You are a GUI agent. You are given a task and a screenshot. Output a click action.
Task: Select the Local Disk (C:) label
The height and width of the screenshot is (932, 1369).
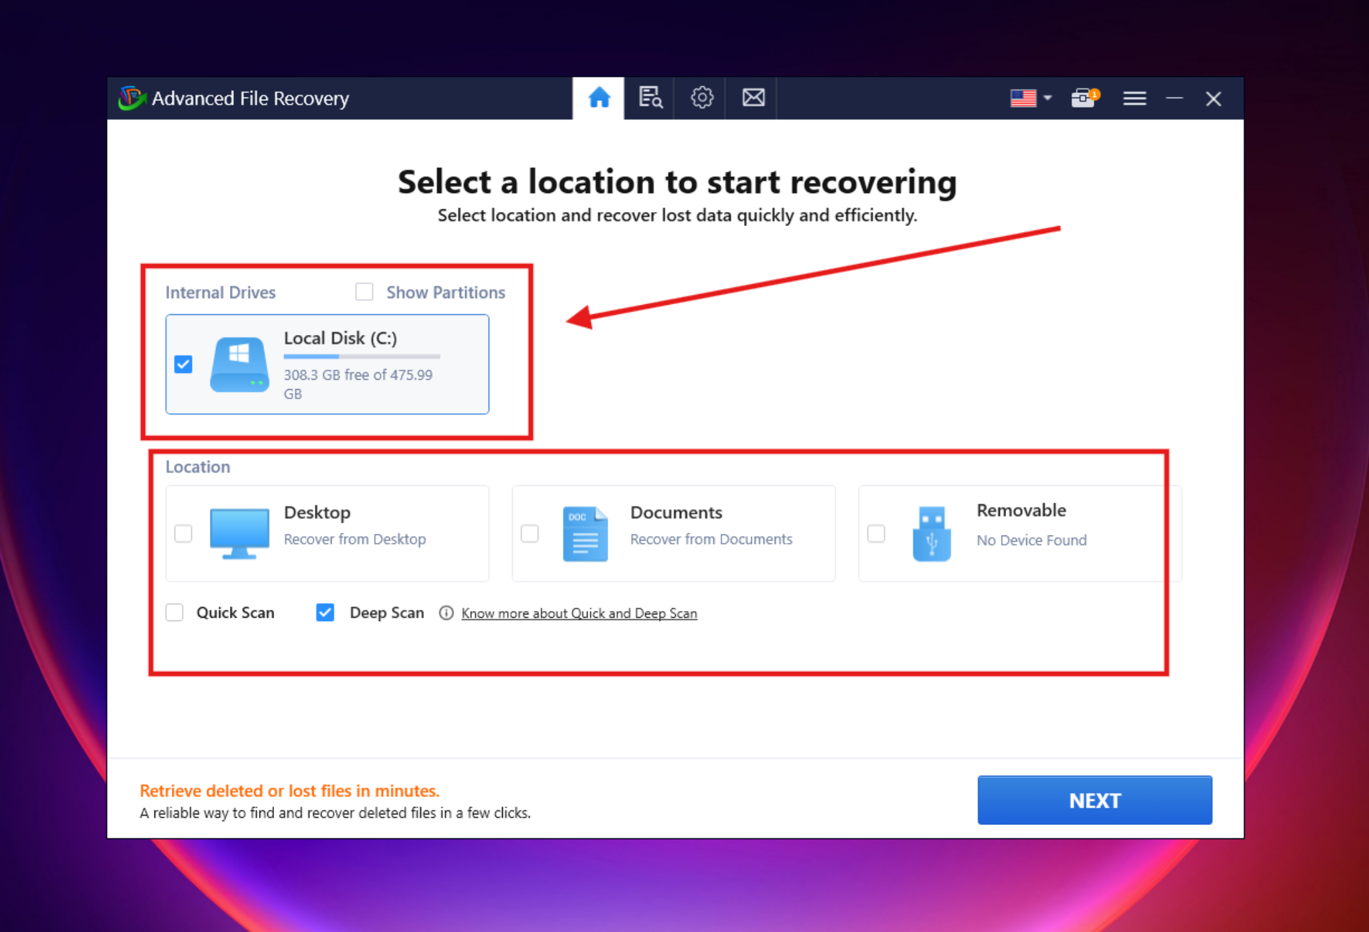[x=340, y=338]
